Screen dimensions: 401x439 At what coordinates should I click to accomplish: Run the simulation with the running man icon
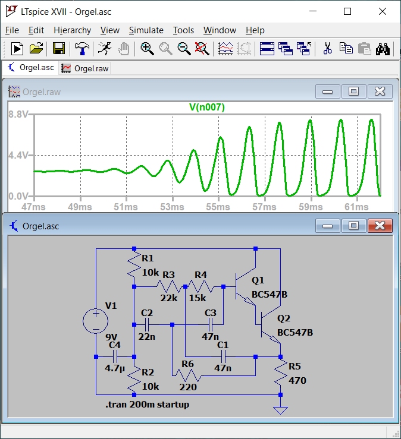[104, 49]
